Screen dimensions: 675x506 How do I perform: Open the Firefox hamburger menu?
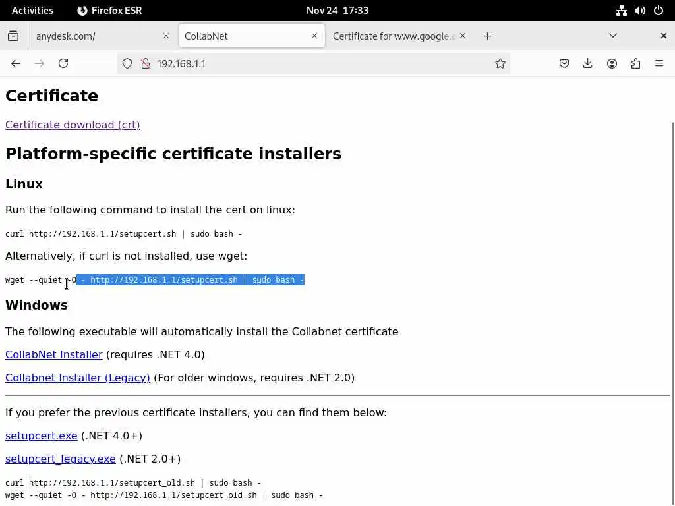pyautogui.click(x=659, y=64)
